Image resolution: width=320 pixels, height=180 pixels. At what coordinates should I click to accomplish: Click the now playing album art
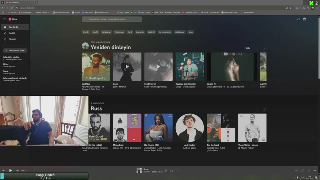(x=139, y=170)
